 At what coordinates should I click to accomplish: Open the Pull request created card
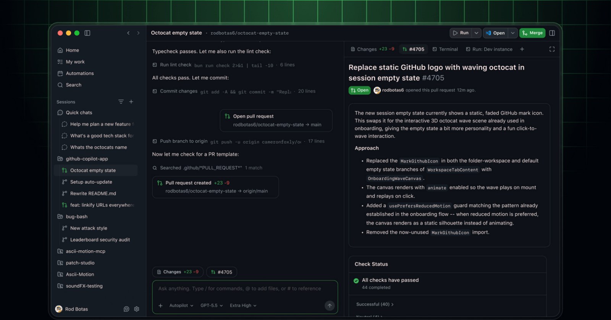pyautogui.click(x=215, y=187)
